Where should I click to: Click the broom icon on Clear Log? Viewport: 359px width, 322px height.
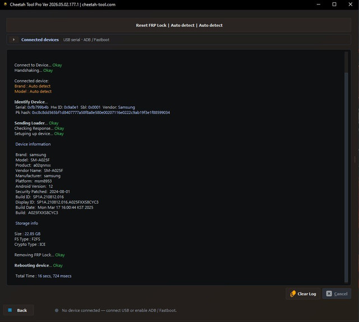pyautogui.click(x=293, y=294)
